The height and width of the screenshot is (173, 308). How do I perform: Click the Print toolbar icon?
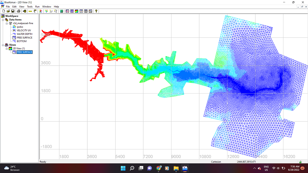tap(18, 11)
